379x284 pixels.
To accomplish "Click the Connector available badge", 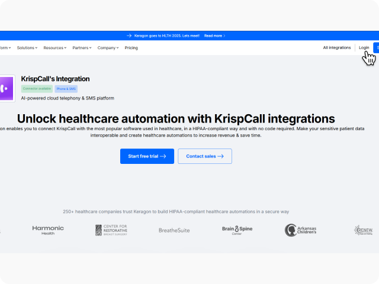I will [37, 89].
